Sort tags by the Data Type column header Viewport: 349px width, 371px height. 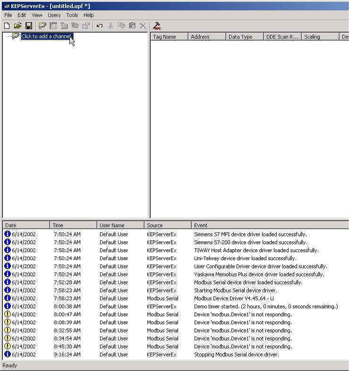(244, 37)
